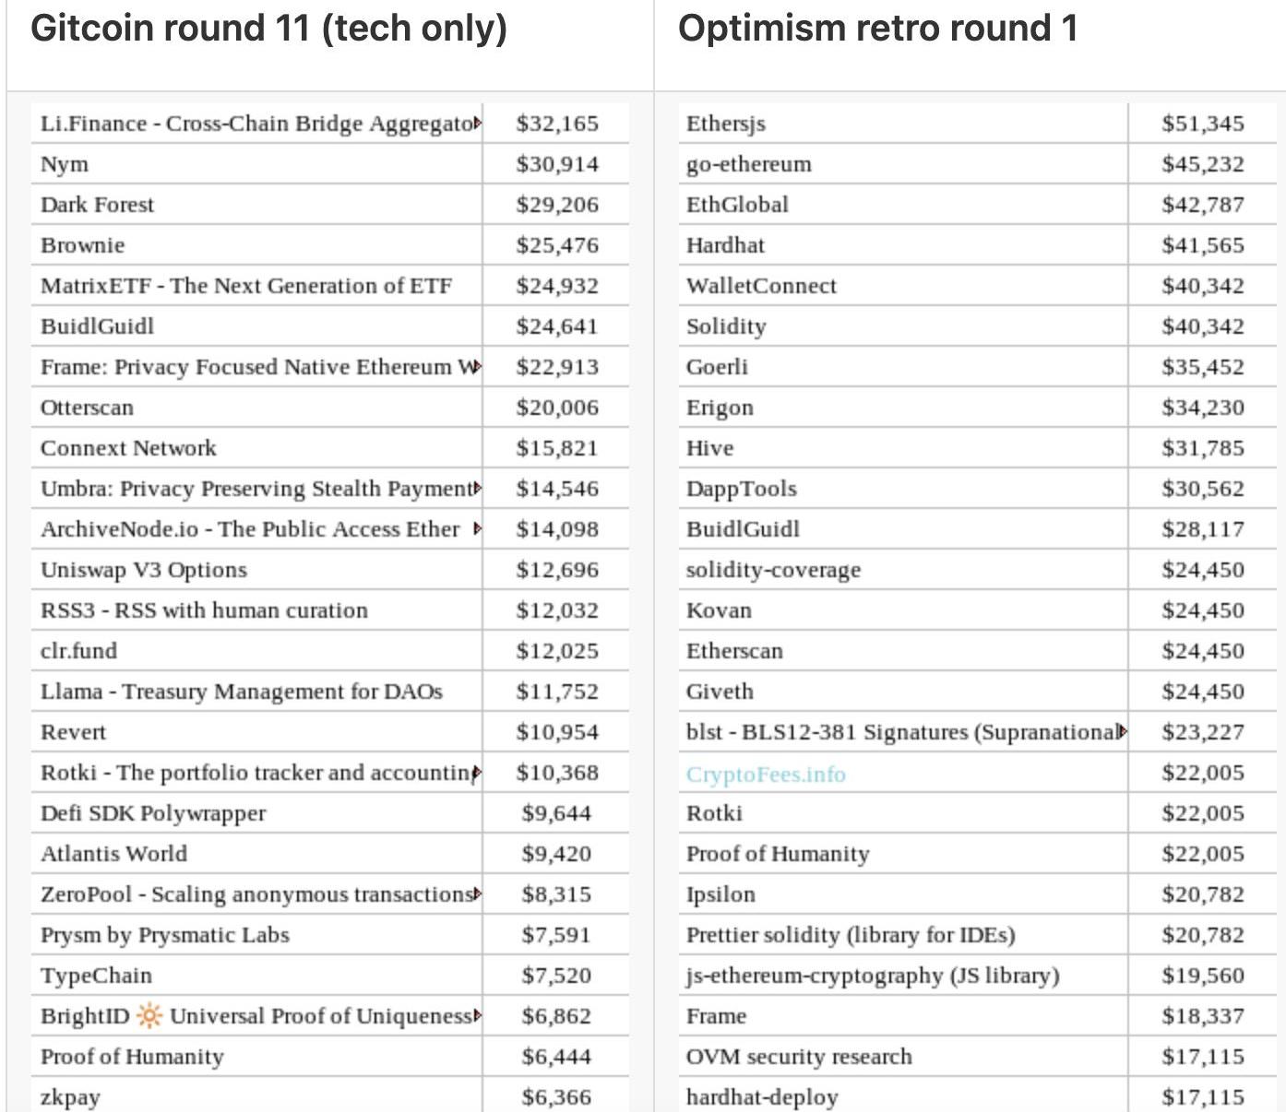Expand truncated Li.Finance cell overflow arrow
Viewport: 1286px width, 1112px height.
(477, 124)
